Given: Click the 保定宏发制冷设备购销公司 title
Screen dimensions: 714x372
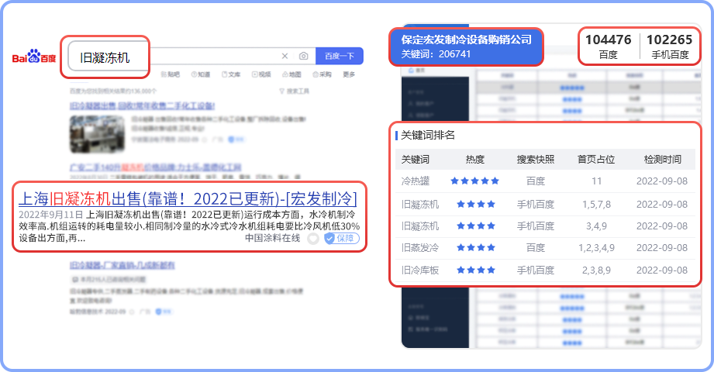Looking at the screenshot, I should pos(466,40).
